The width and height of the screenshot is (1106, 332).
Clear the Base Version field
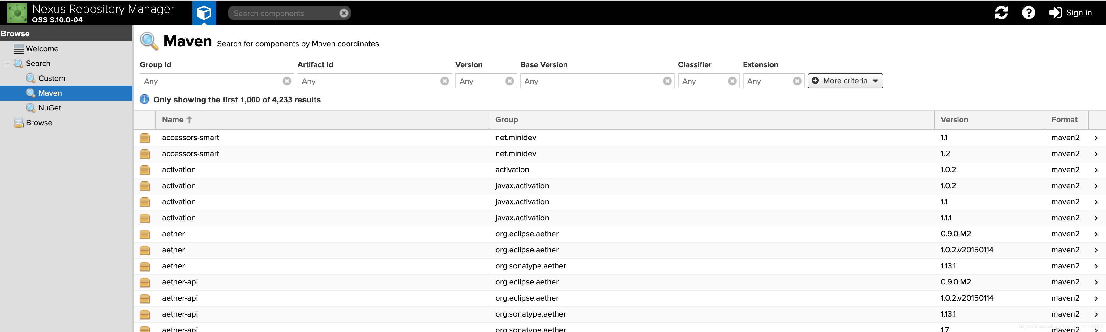667,81
